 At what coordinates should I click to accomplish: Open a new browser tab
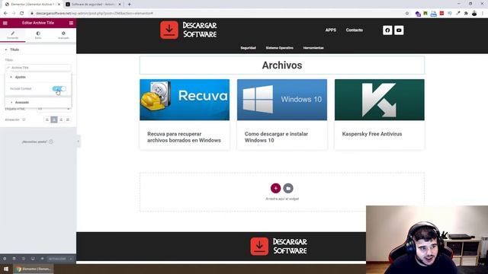point(129,5)
